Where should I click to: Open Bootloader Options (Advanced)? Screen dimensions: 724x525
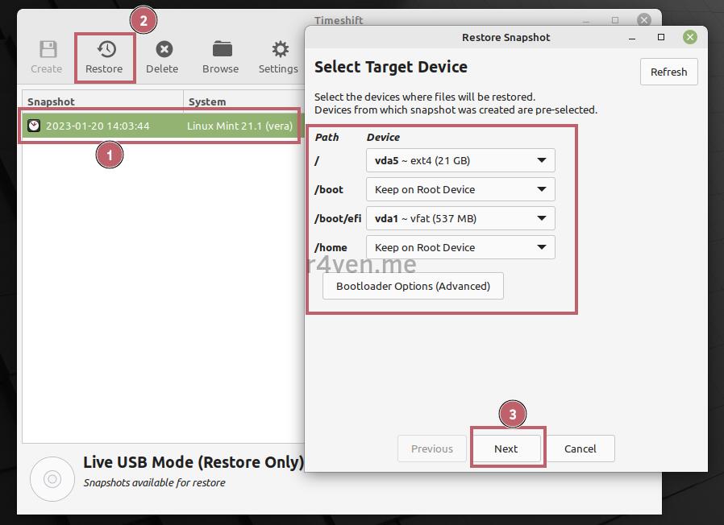coord(413,286)
